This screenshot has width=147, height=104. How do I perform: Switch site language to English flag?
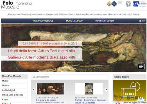pyautogui.click(x=143, y=21)
